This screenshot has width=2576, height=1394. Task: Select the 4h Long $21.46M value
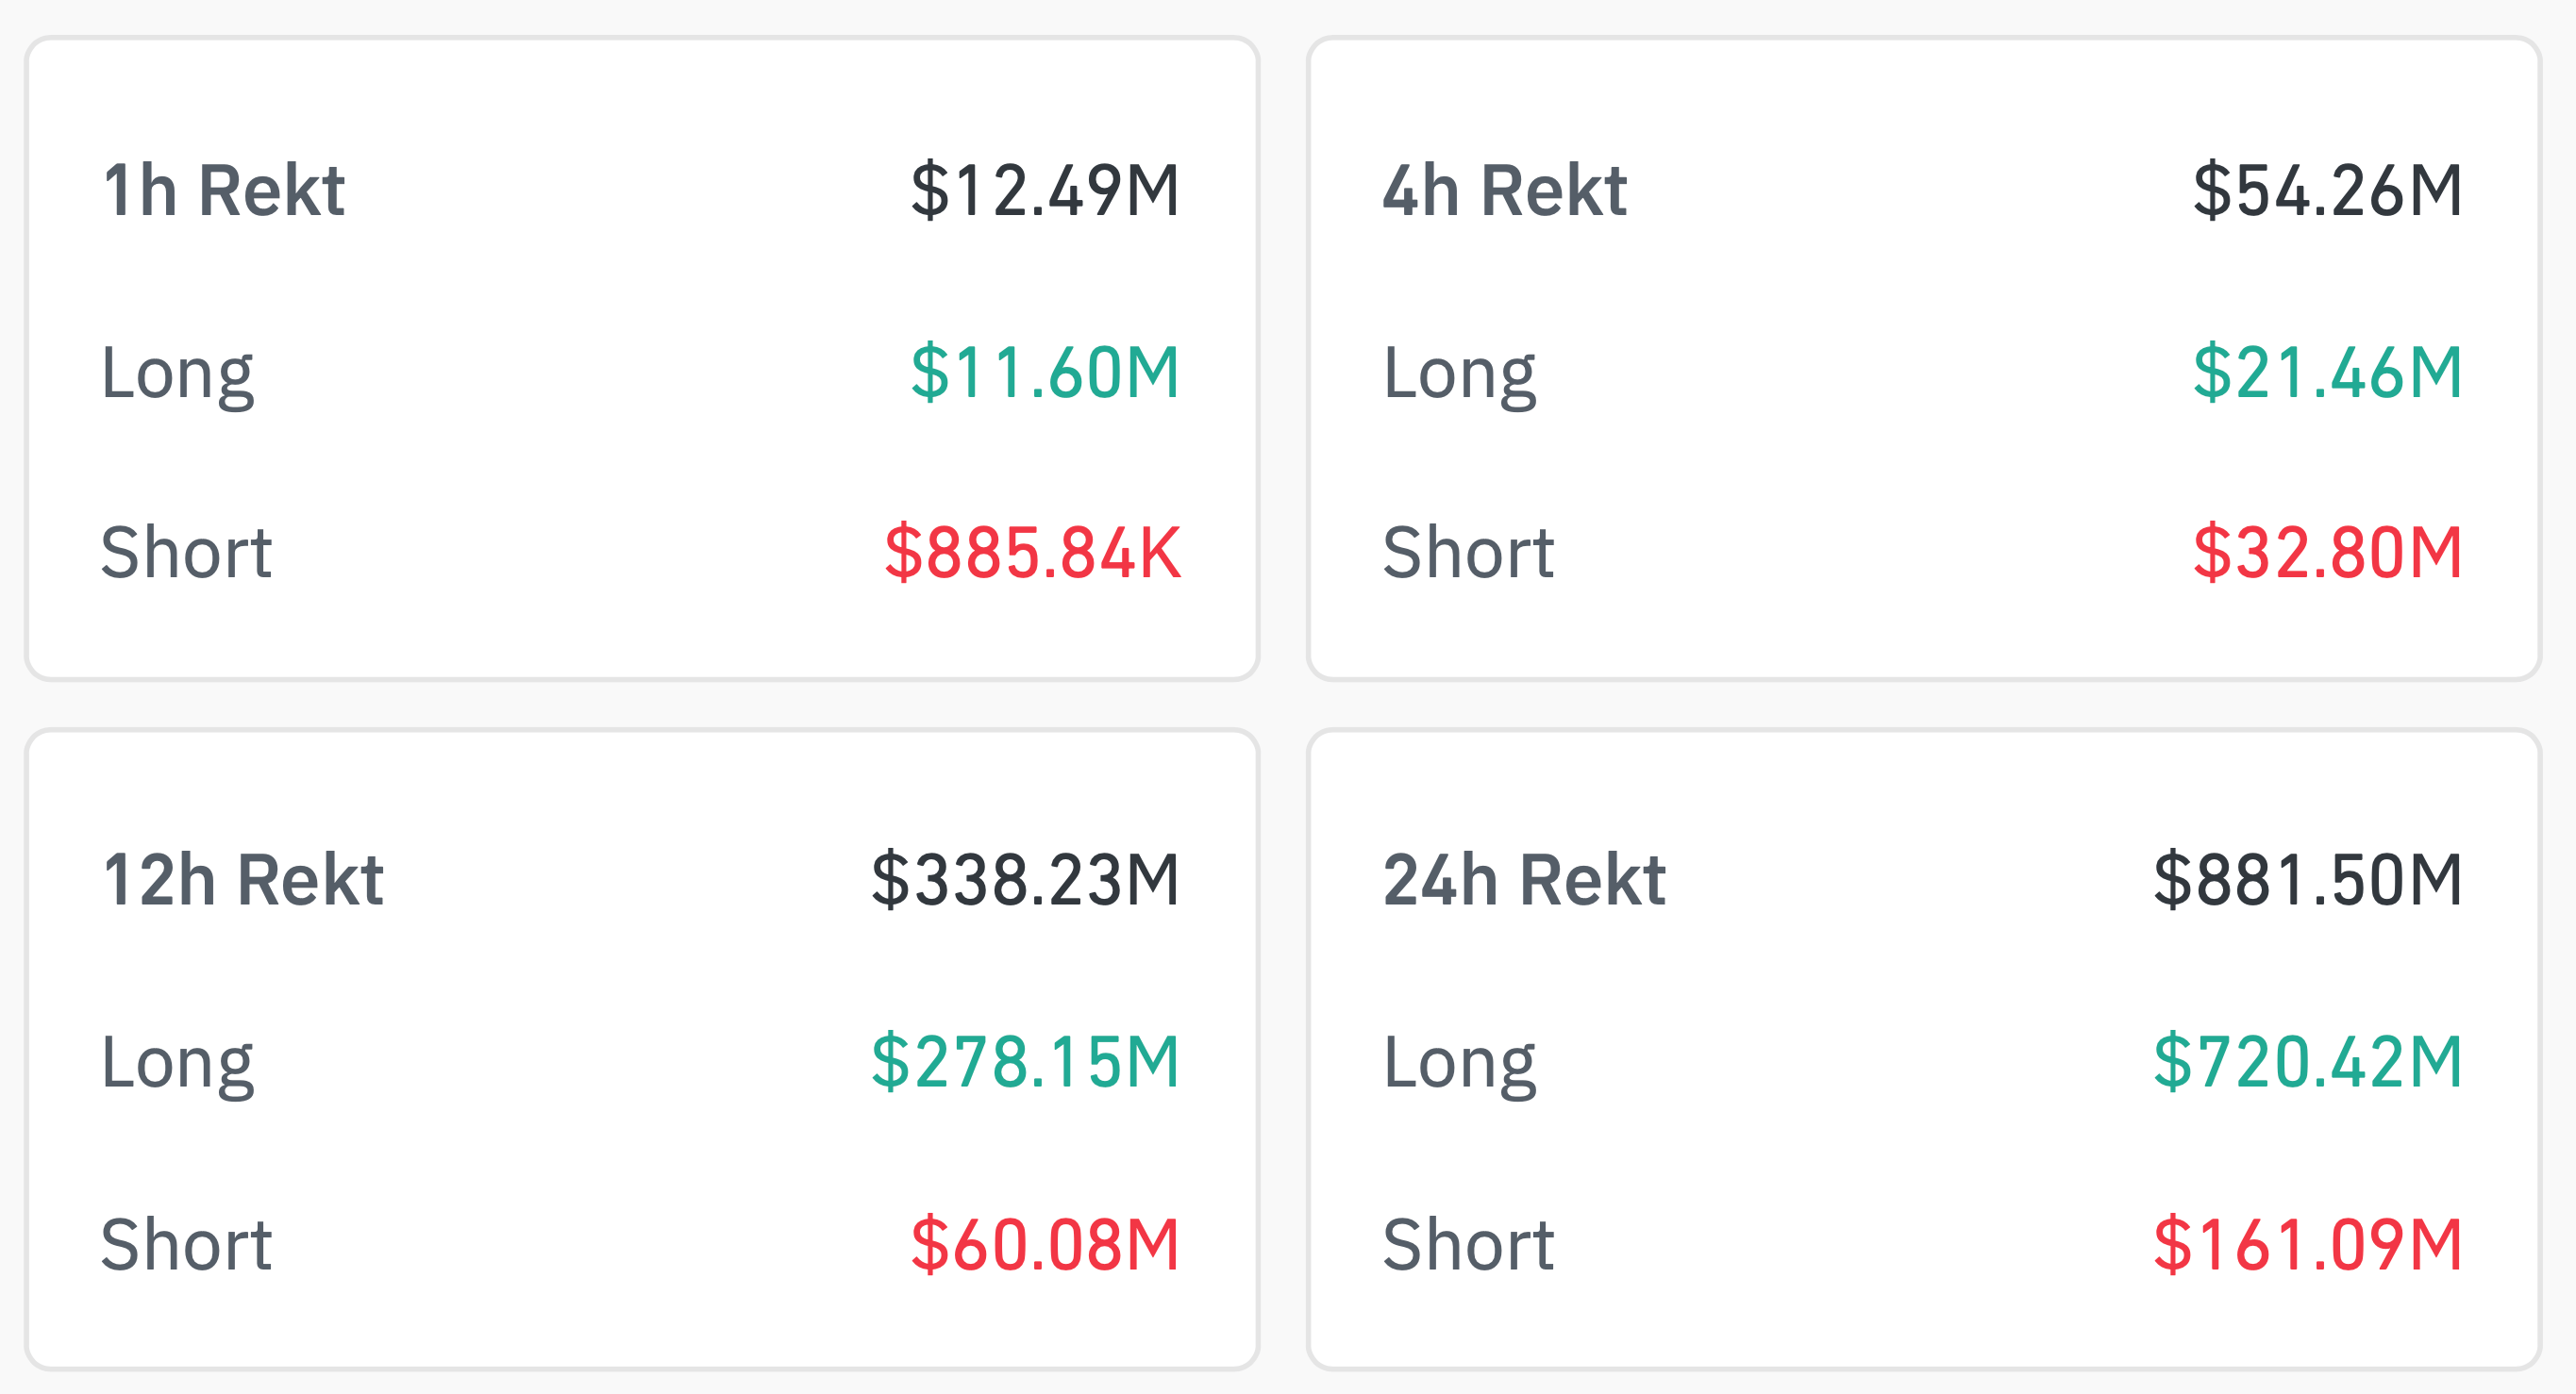point(2327,372)
